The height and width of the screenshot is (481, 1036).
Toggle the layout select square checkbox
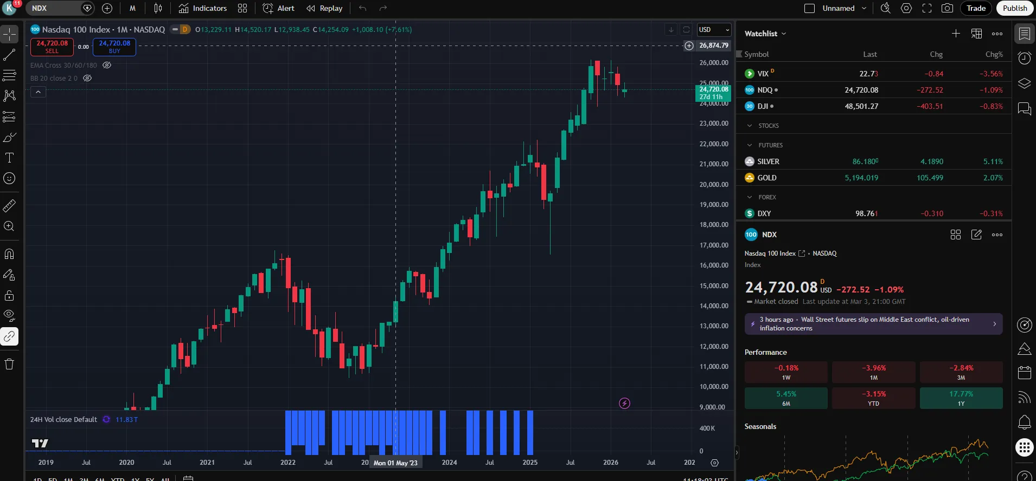coord(809,8)
